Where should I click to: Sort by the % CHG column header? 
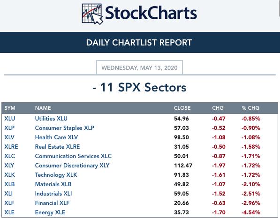[250, 108]
